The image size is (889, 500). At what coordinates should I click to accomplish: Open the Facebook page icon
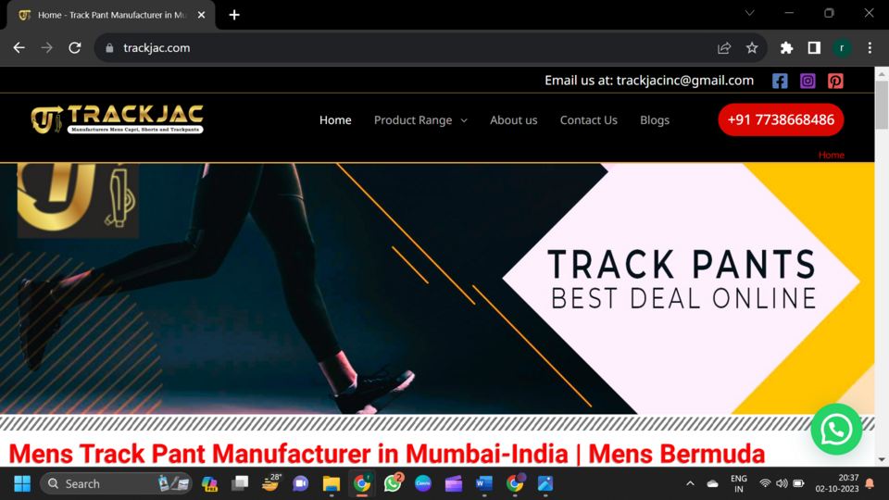pyautogui.click(x=780, y=81)
